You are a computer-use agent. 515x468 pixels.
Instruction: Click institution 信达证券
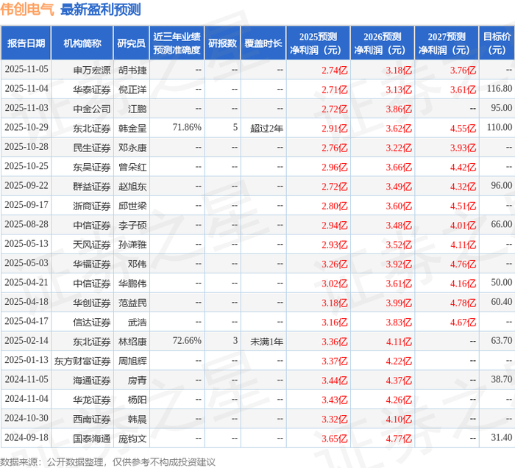tap(92, 322)
